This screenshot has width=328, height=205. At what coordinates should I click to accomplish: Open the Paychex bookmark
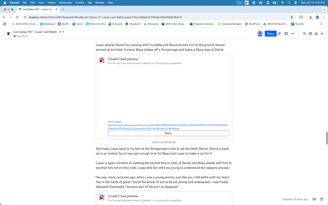[x=298, y=24]
